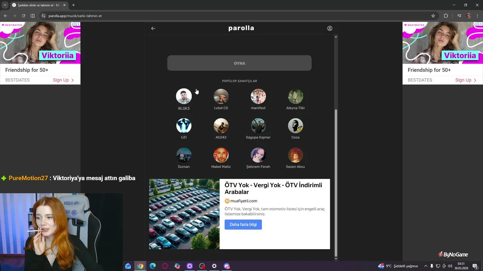Open the tab search dropdown arrow

click(5, 5)
